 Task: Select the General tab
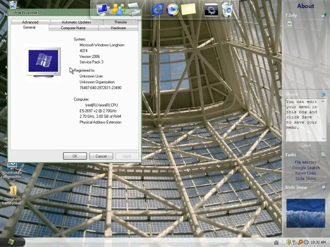[x=29, y=27]
